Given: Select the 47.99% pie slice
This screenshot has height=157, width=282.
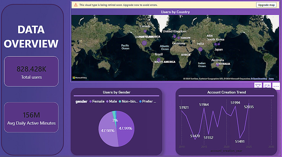Looking at the screenshot, I should point(126,129).
